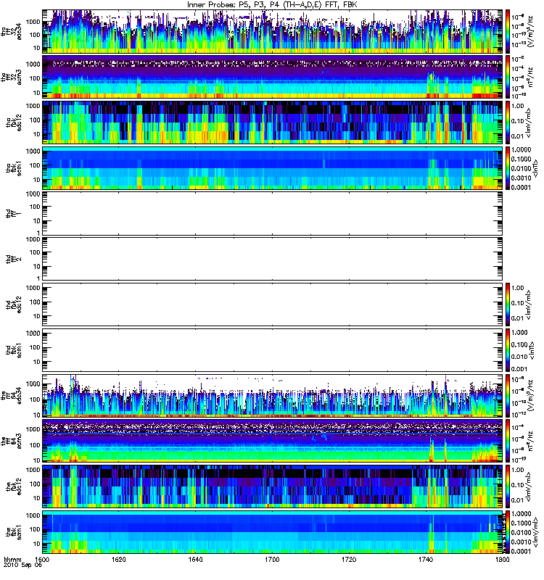Click the "(V/m)²/Hz" unit label of the top color bar
This screenshot has width=544, height=580.
[x=531, y=31]
